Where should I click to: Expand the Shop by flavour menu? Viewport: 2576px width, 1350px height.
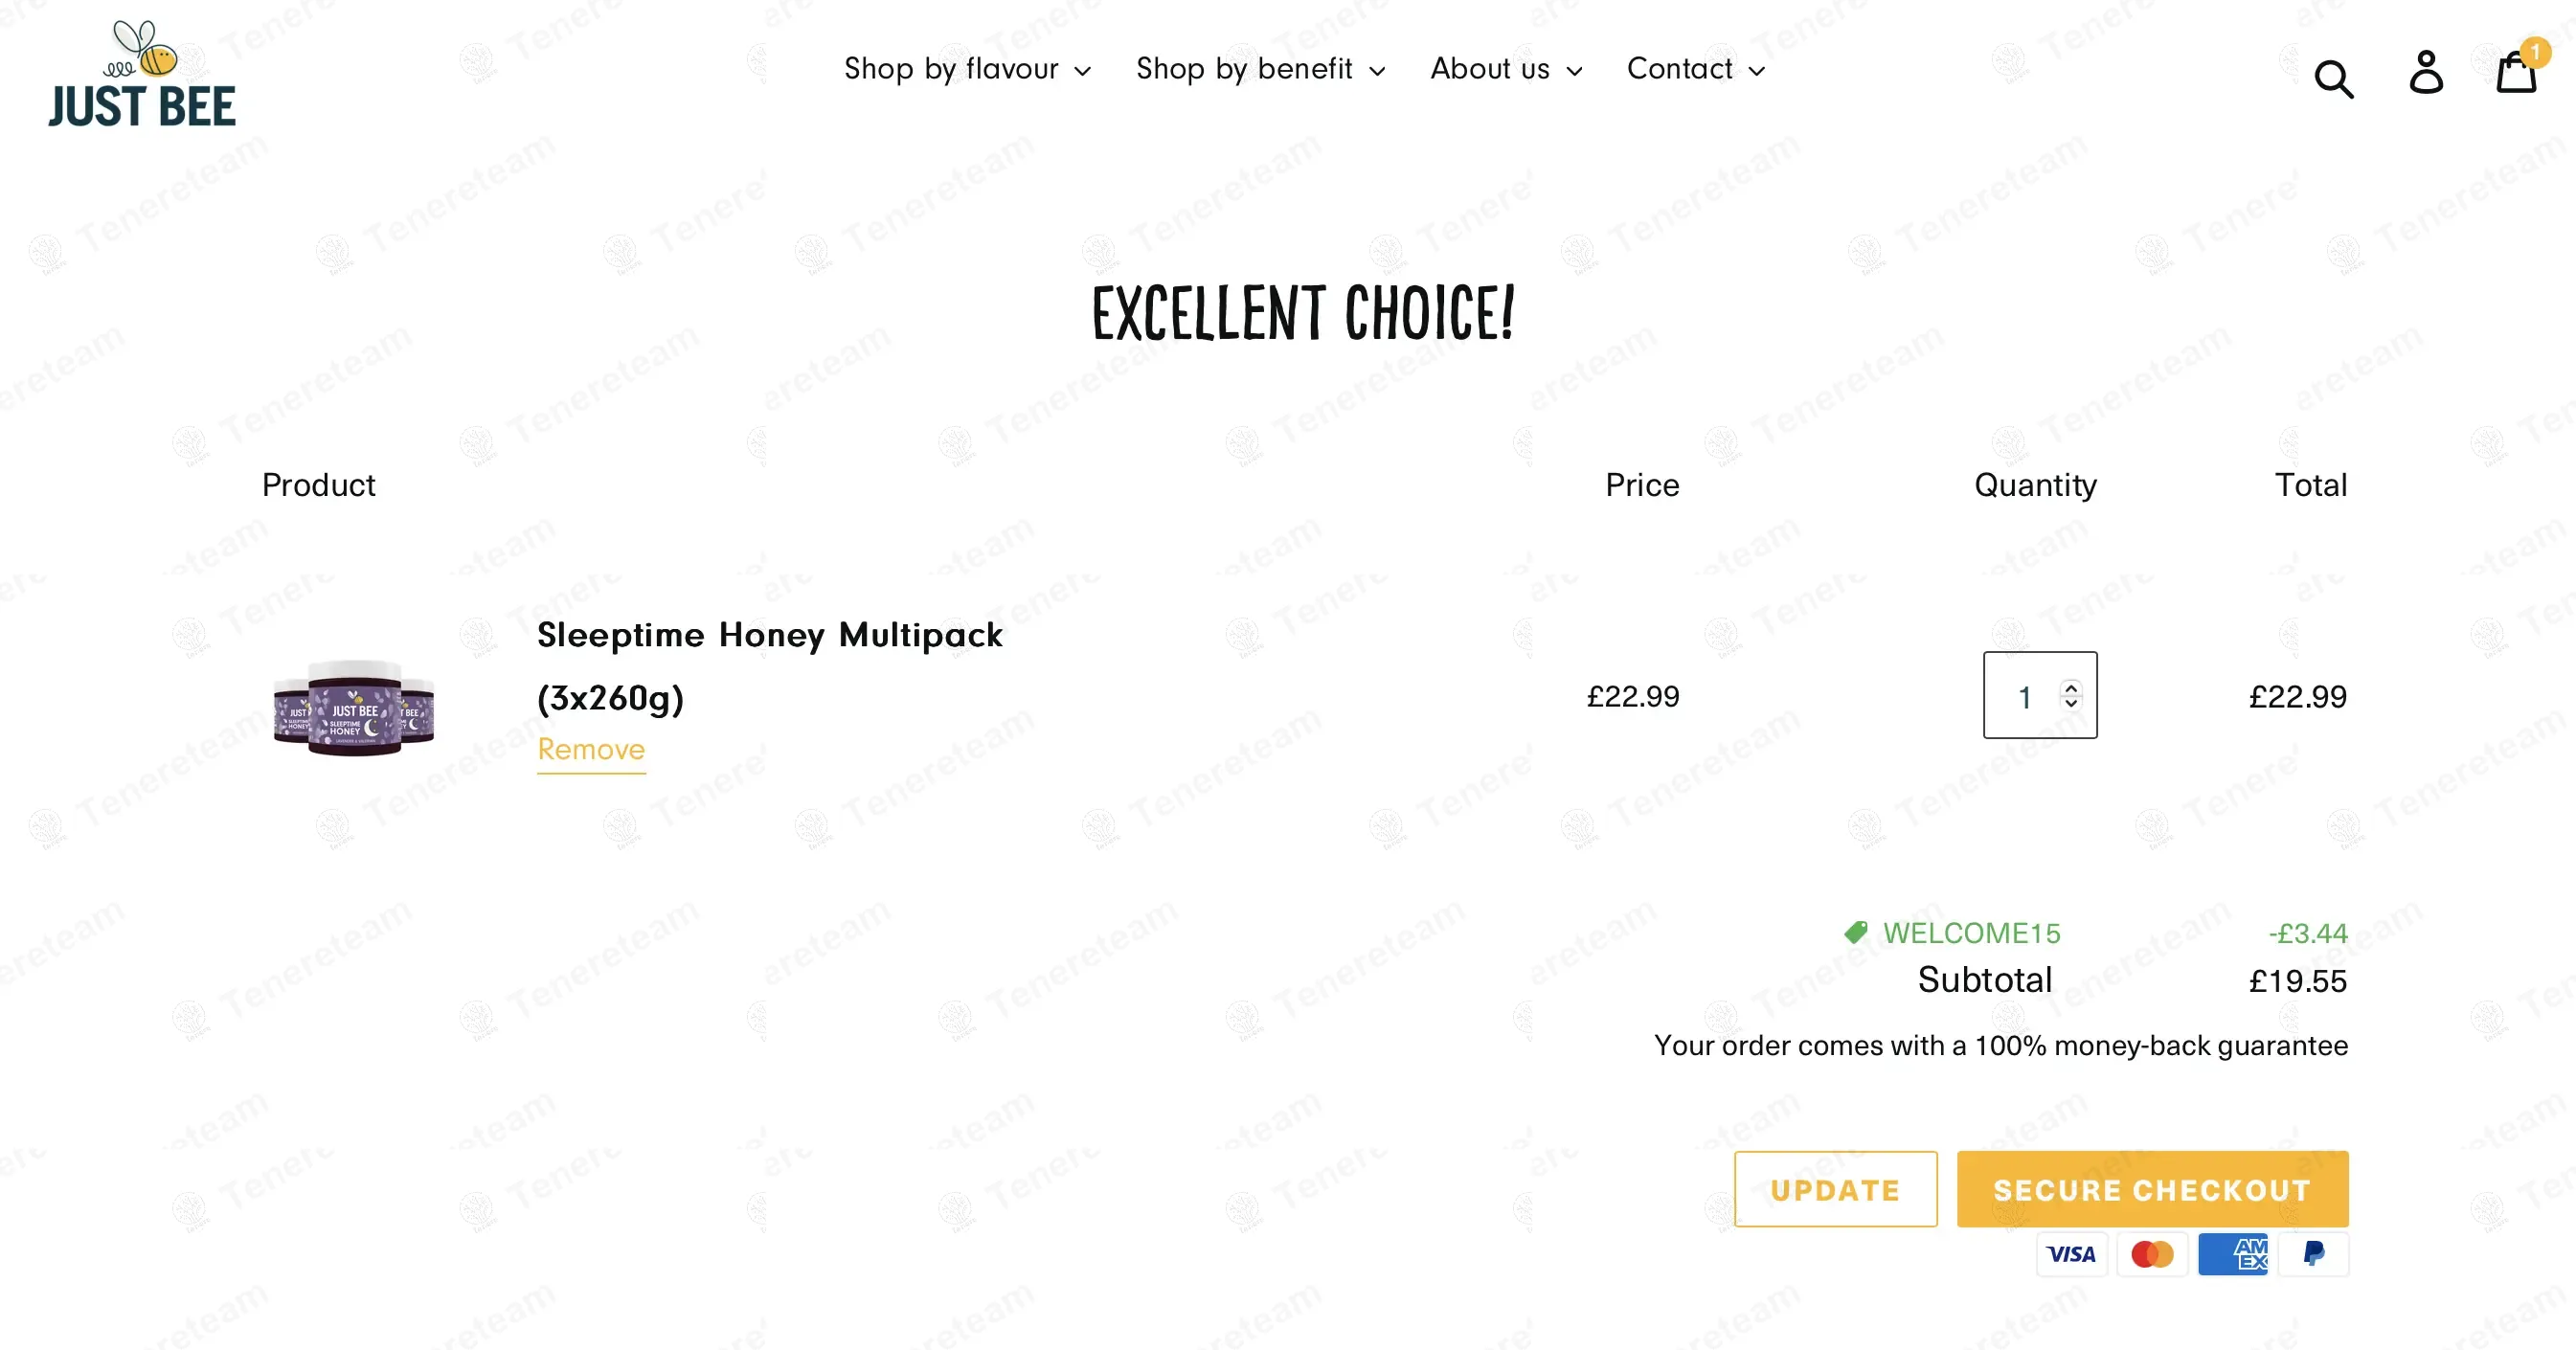pos(966,69)
